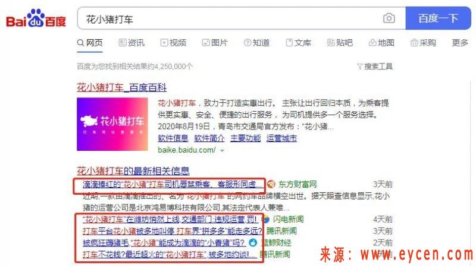476x266 pixels.
Task: Focus the search box containing 花小猪打车
Action: point(231,18)
